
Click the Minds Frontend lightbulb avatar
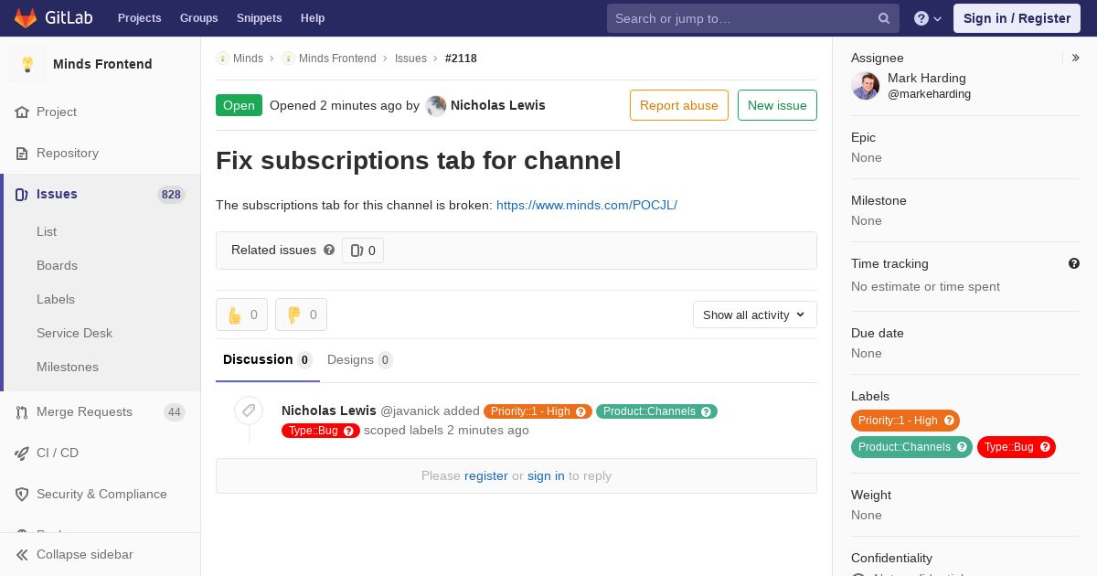tap(27, 64)
